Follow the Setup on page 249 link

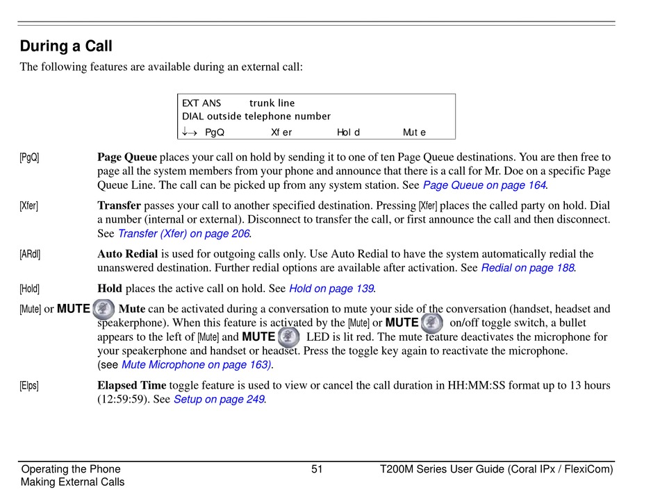(x=219, y=399)
